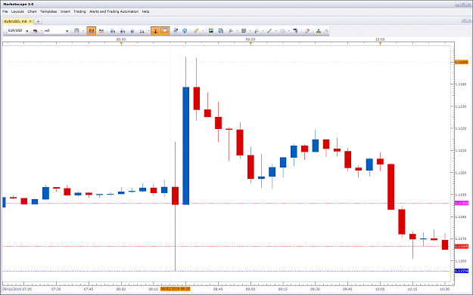Screen dimensions: 473x295
Task: Click the orange 1.12500 price label
Action: point(461,63)
